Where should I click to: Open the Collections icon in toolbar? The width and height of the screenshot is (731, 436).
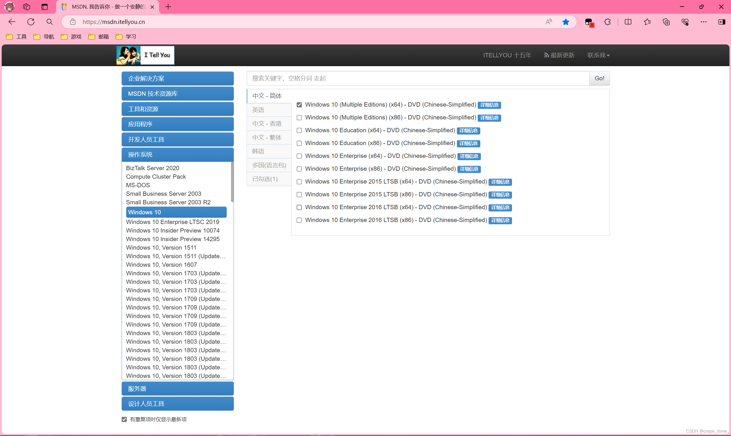(666, 22)
